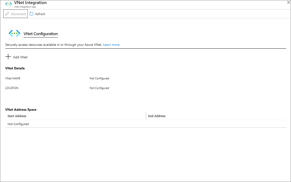Viewport: 291px width, 182px height.
Task: Click the VNet Configuration heading
Action: [41, 34]
